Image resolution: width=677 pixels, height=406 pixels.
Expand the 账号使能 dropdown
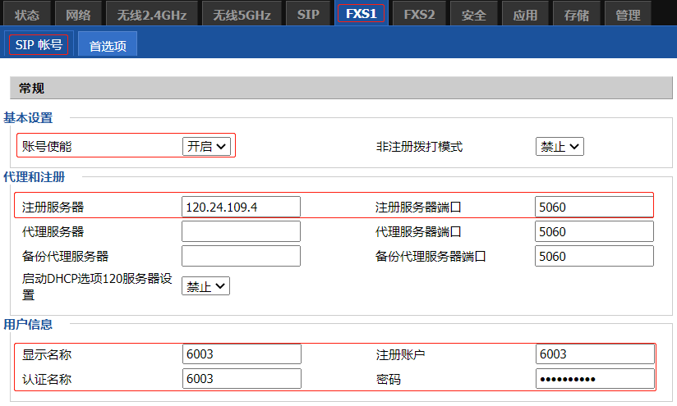pos(206,147)
